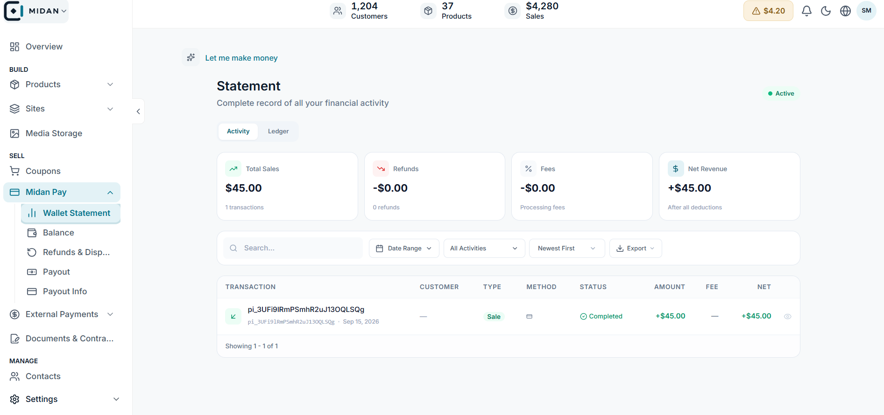Open Refunds & Disputes submenu item

76,252
